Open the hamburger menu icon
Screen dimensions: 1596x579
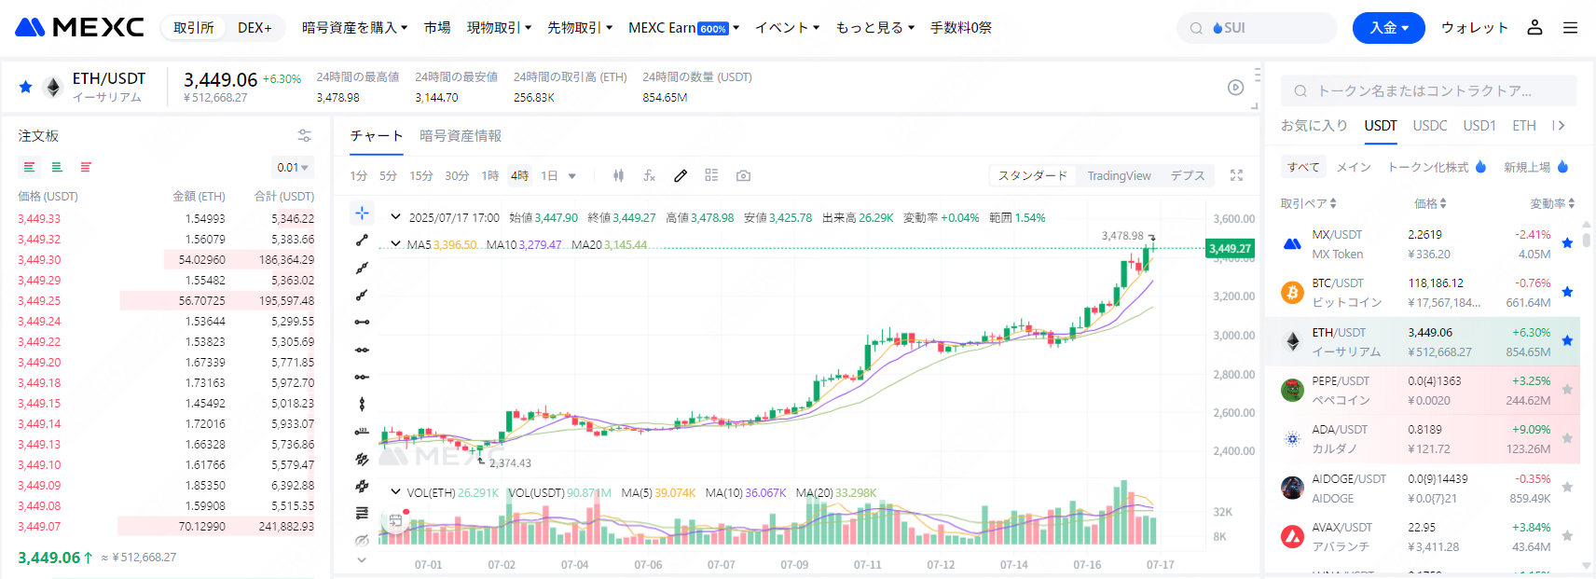1571,28
